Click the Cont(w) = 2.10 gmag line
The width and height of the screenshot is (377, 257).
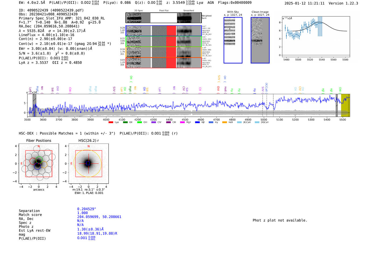65,43
